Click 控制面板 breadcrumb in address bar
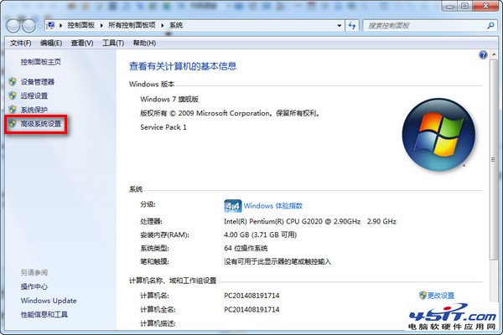Image resolution: width=503 pixels, height=335 pixels. click(80, 25)
